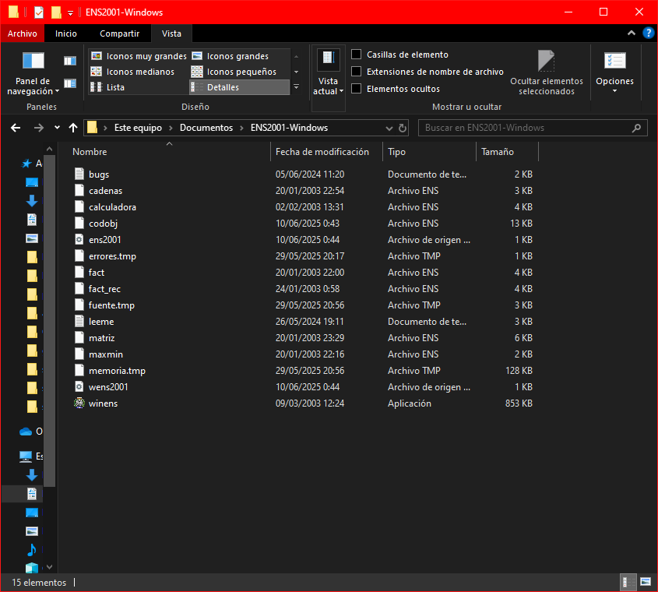Open the Panel de navegación menu
Screen dimensions: 658x592
(x=33, y=73)
